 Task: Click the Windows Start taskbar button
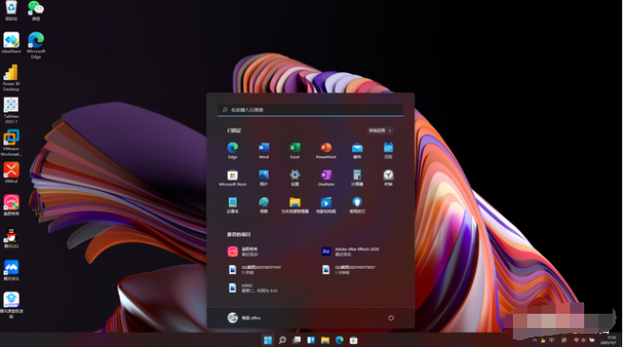268,339
